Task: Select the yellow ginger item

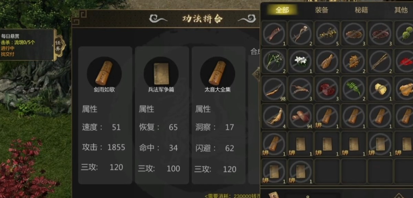Action: [380, 88]
